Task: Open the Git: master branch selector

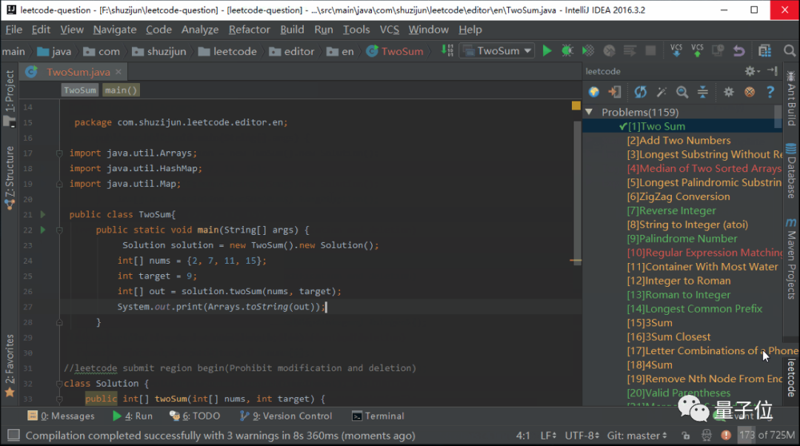Action: [x=636, y=435]
